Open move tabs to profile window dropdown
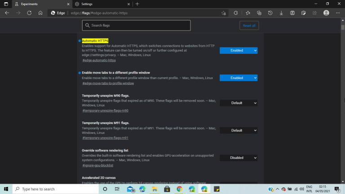The width and height of the screenshot is (345, 194). 239,78
